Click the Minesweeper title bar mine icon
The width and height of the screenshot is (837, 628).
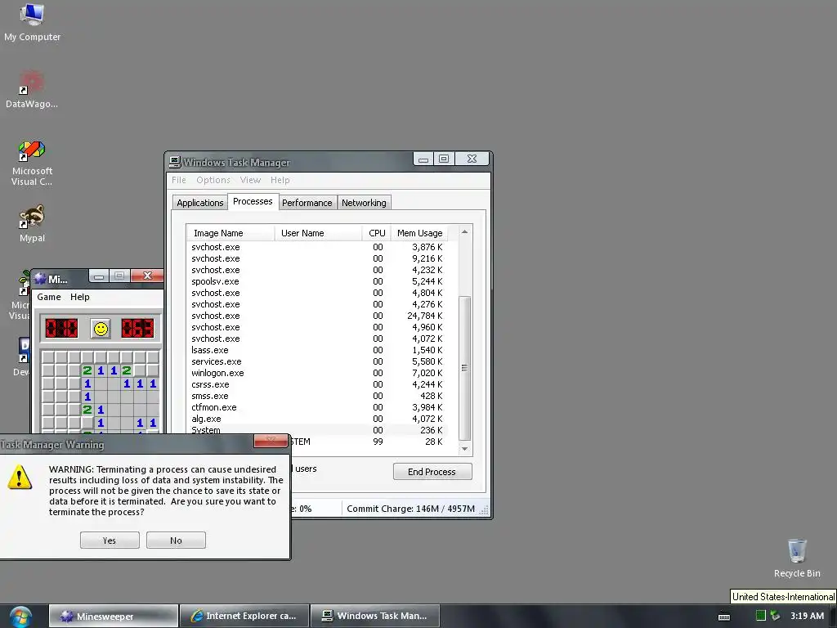click(x=40, y=278)
